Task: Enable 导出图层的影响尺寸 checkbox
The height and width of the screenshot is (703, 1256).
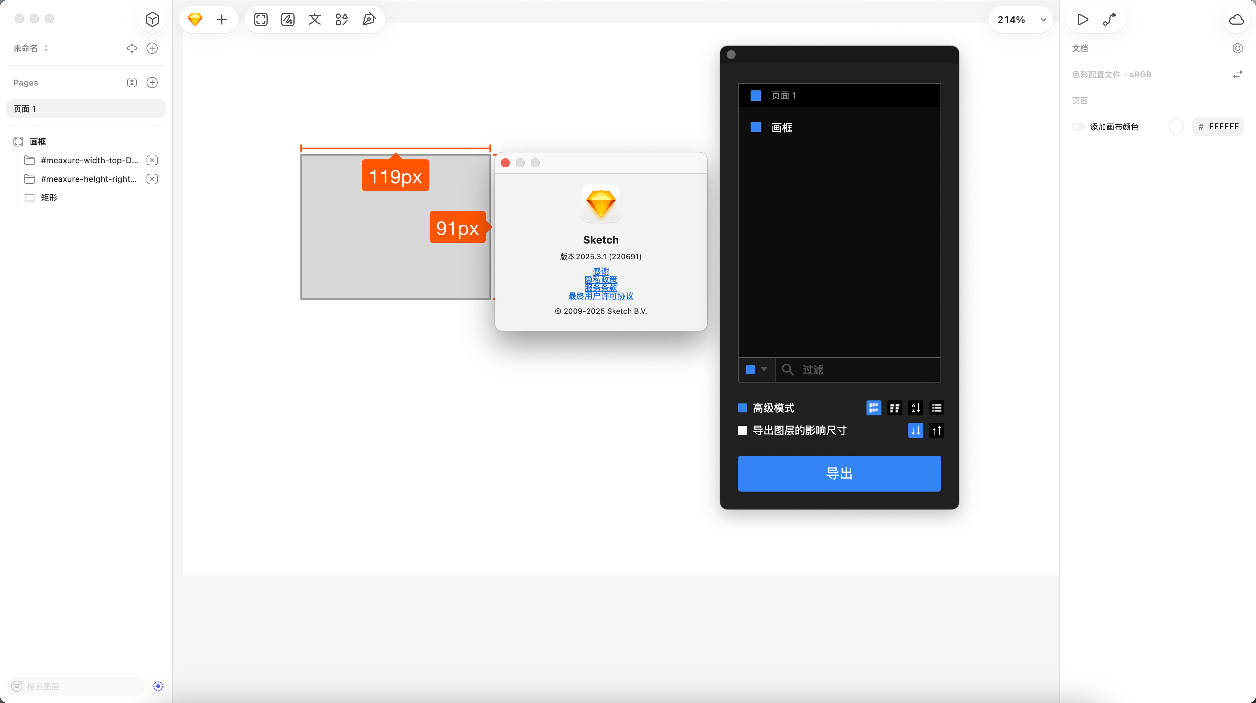Action: pos(742,430)
